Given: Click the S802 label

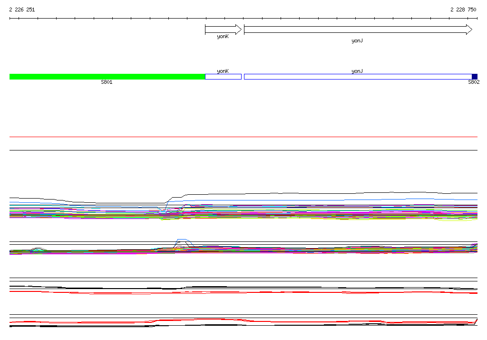Looking at the screenshot, I should [x=474, y=82].
